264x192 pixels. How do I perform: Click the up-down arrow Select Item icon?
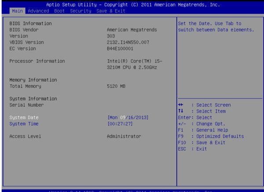point(180,111)
